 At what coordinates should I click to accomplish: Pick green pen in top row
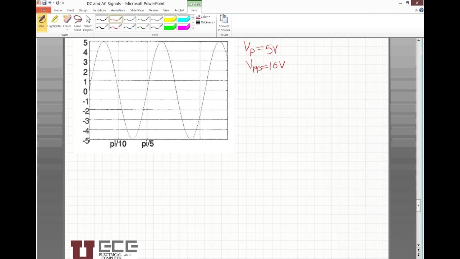[143, 19]
